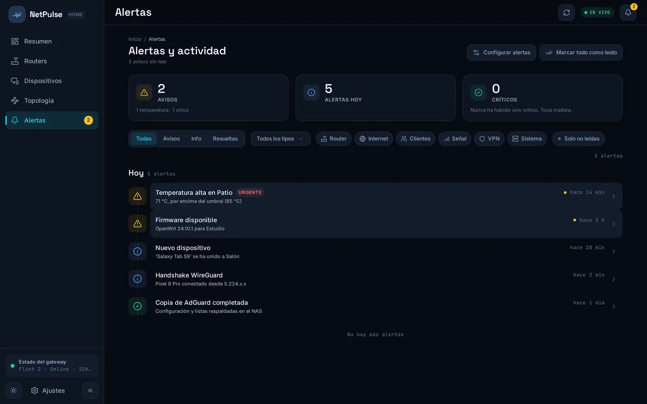Expand Nuevo dispositivo row chevron
647x404 pixels.
point(613,252)
